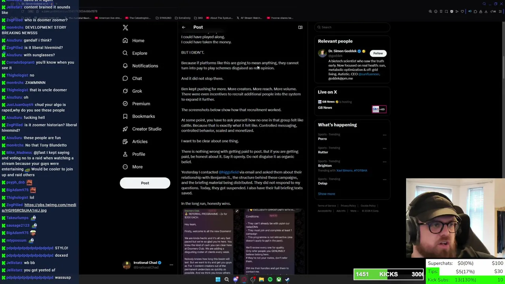Toggle reader view icon in Post header
Screen dimensions: 505x284
pos(300,27)
